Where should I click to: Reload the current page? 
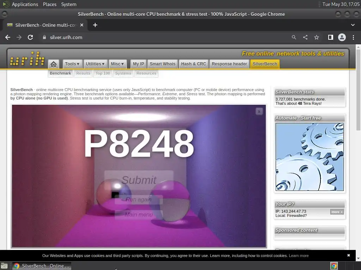[x=30, y=37]
